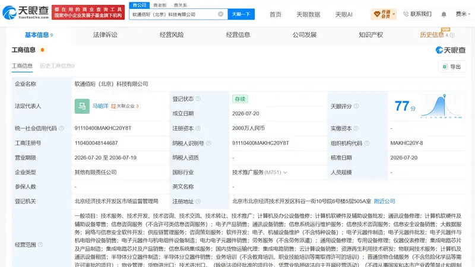Open legal representative 马明洋's profile link
Screen dimensions: 475x267
pyautogui.click(x=100, y=106)
